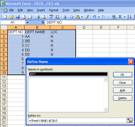This screenshot has height=127, width=135.
Task: Open the Edit menu
Action: [20, 10]
